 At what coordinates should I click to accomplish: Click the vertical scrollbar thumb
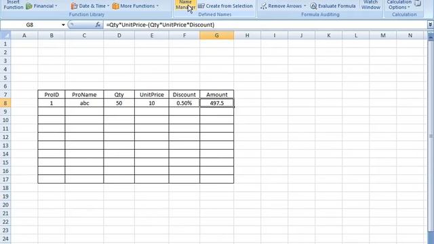coord(431,136)
